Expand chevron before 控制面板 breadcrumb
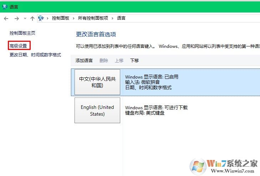 47,18
